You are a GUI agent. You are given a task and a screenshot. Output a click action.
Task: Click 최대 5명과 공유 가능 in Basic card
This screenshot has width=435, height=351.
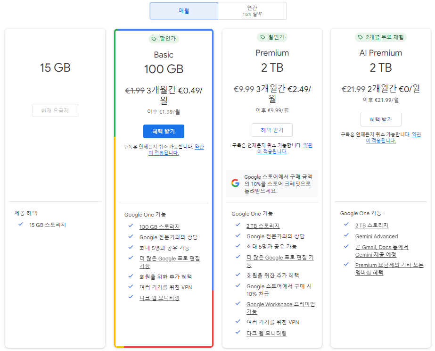pyautogui.click(x=164, y=248)
